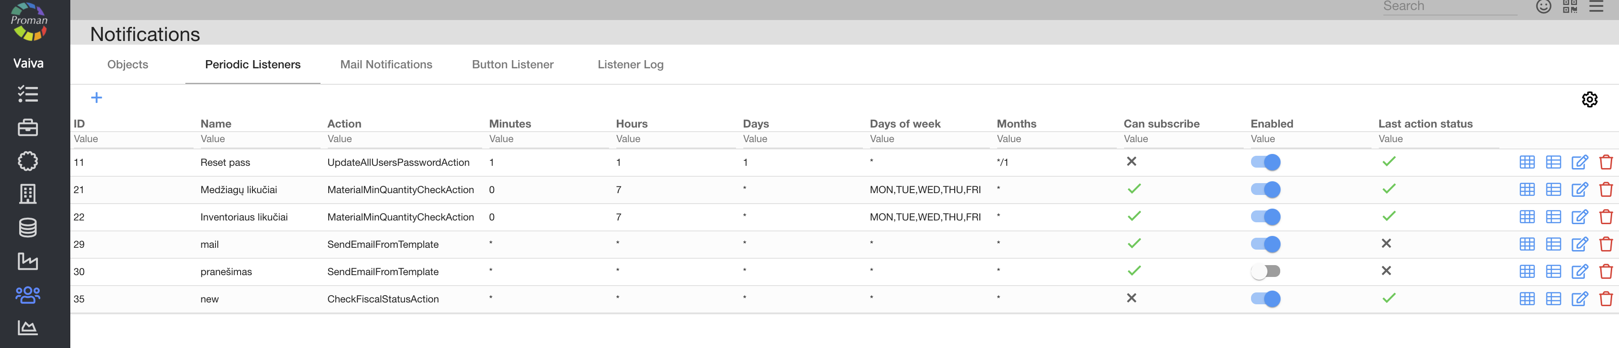The image size is (1619, 348).
Task: Turn off the 'new' listener toggle
Action: click(x=1265, y=299)
